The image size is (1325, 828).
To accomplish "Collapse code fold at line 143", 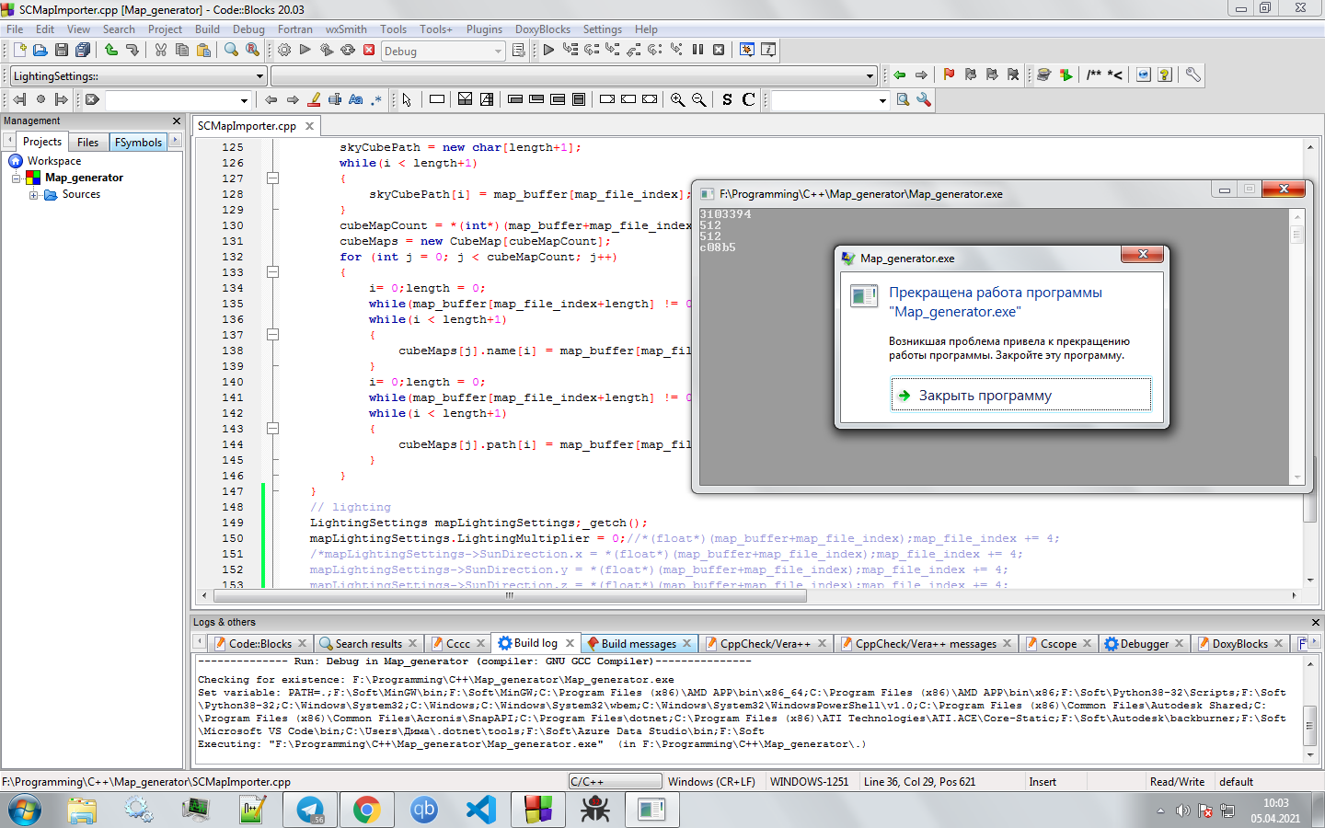I will point(273,429).
